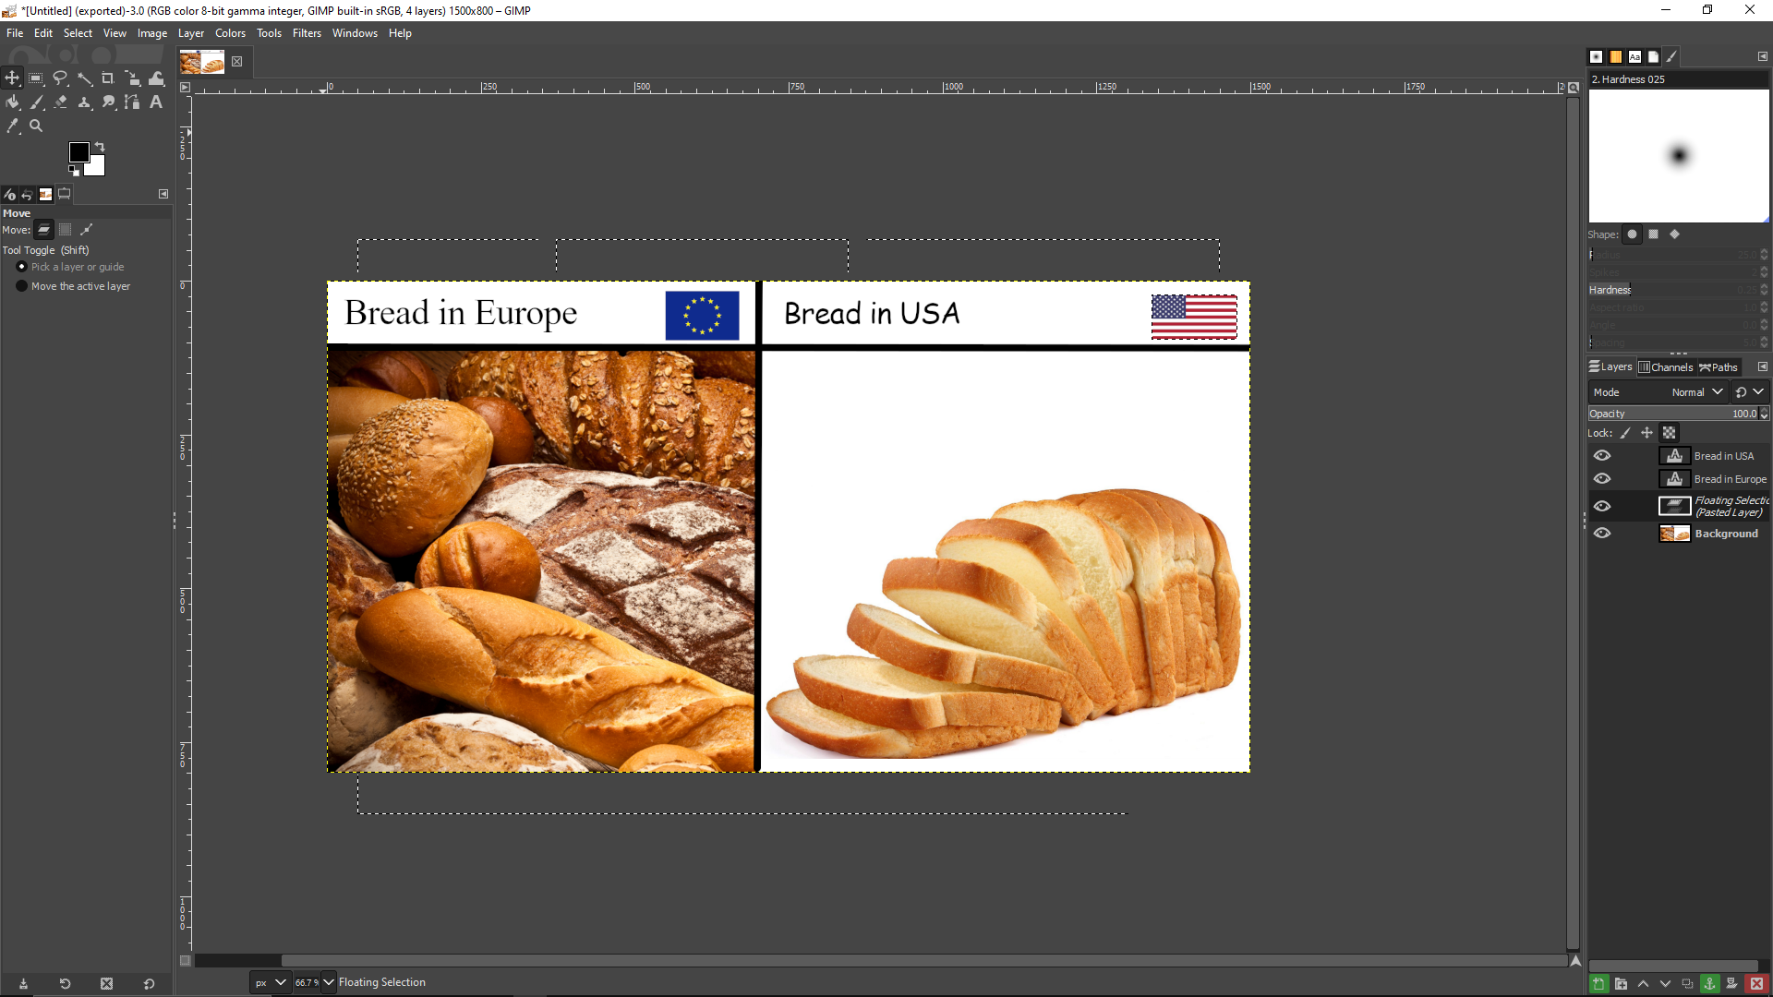Delete the selected layer

tap(1756, 984)
